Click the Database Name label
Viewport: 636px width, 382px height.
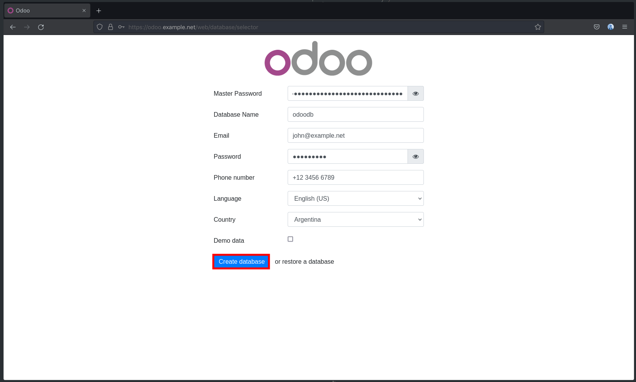[236, 114]
